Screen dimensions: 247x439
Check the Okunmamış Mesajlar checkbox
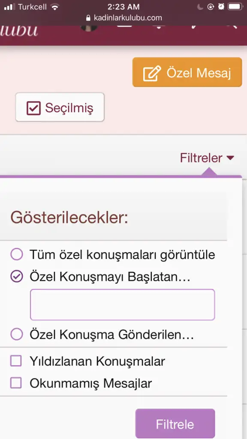pos(16,383)
